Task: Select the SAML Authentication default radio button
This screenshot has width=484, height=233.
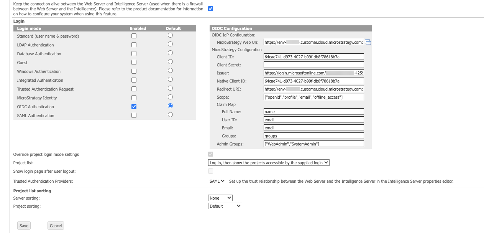Action: pos(170,115)
